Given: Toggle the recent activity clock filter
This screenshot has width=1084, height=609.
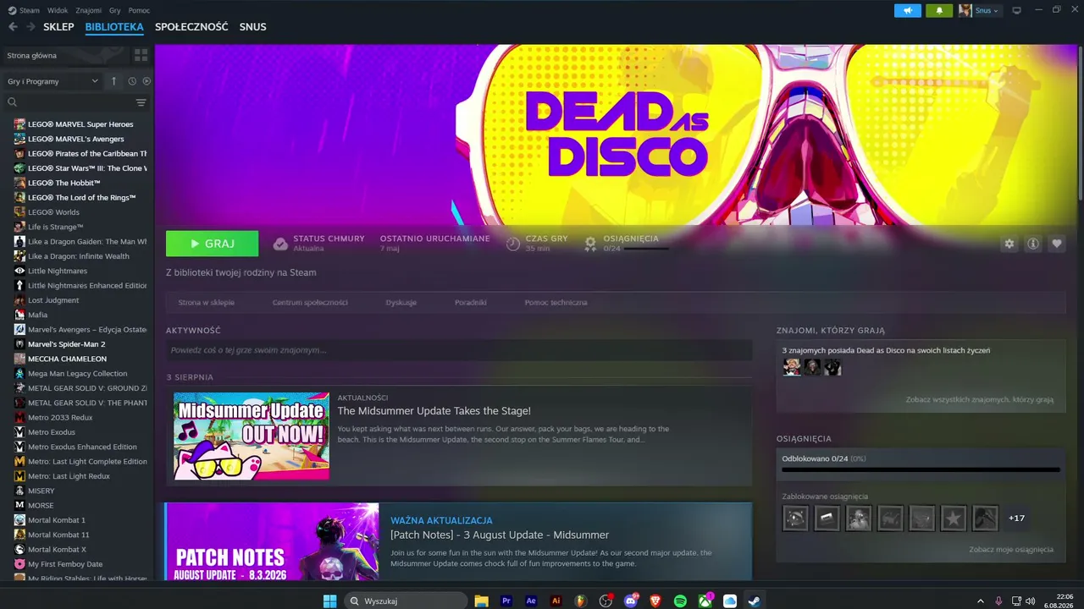Looking at the screenshot, I should [132, 81].
